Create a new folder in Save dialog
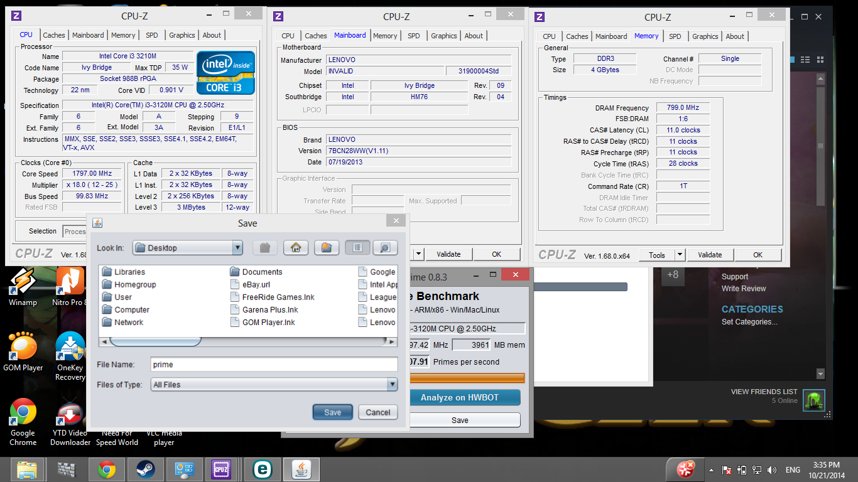Screen dimensions: 858x482 (x=327, y=247)
